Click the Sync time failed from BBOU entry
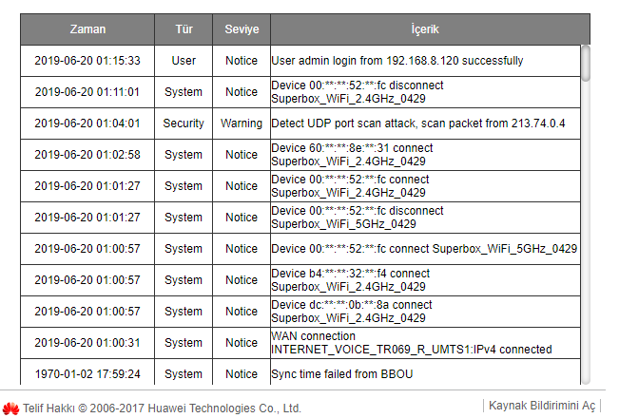 click(x=342, y=374)
